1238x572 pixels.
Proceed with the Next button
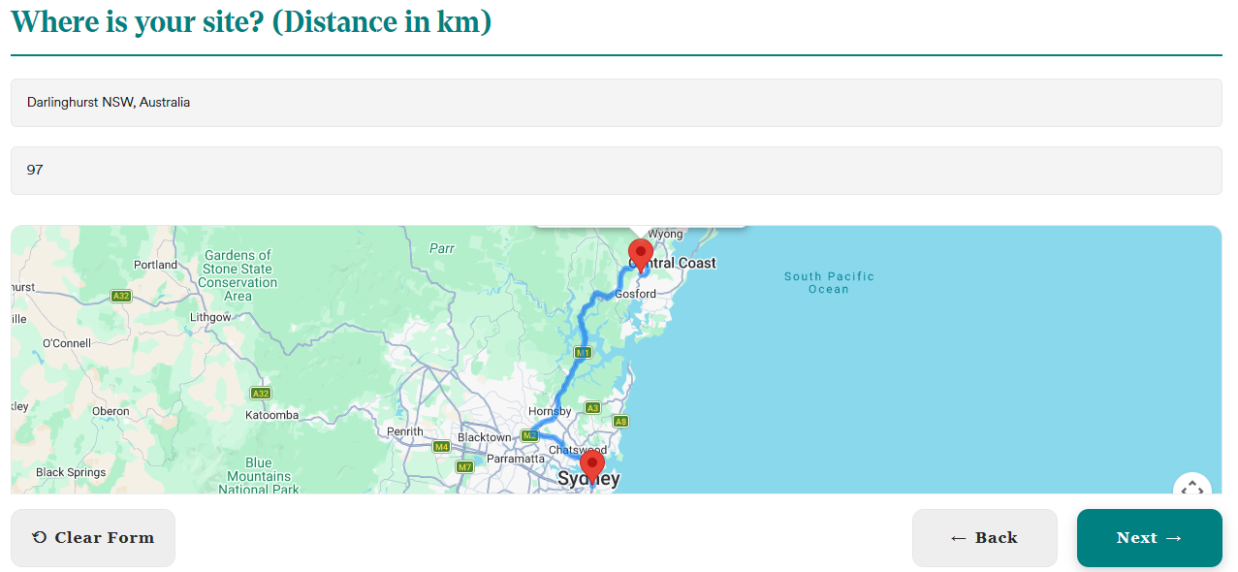coord(1149,538)
